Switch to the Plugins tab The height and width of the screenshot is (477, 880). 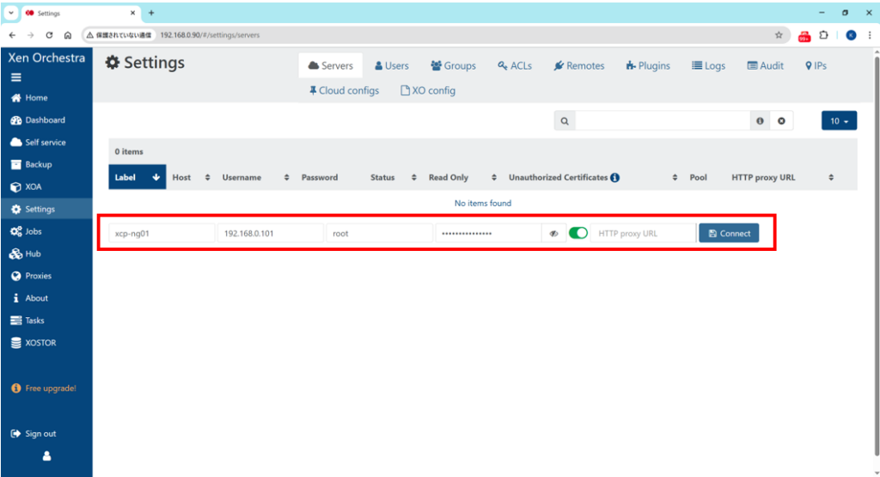[648, 65]
